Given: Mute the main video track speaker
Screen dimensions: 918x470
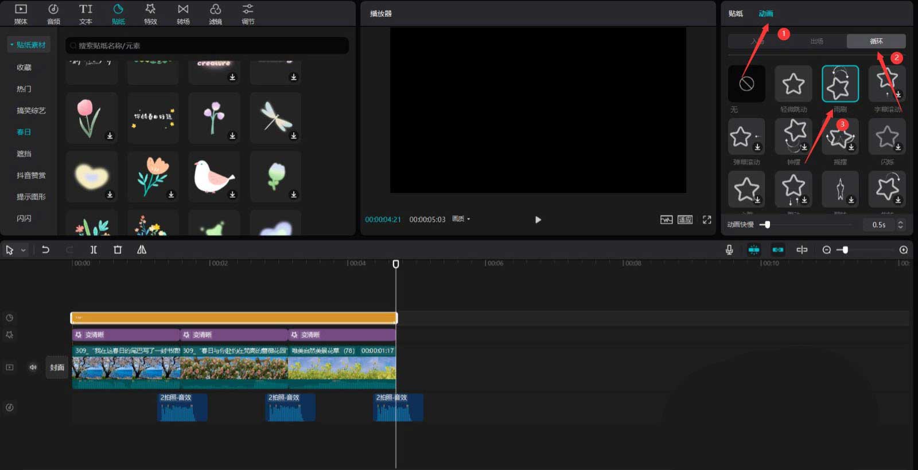Looking at the screenshot, I should pos(33,367).
